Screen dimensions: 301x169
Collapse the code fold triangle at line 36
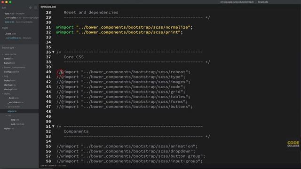(x=53, y=52)
